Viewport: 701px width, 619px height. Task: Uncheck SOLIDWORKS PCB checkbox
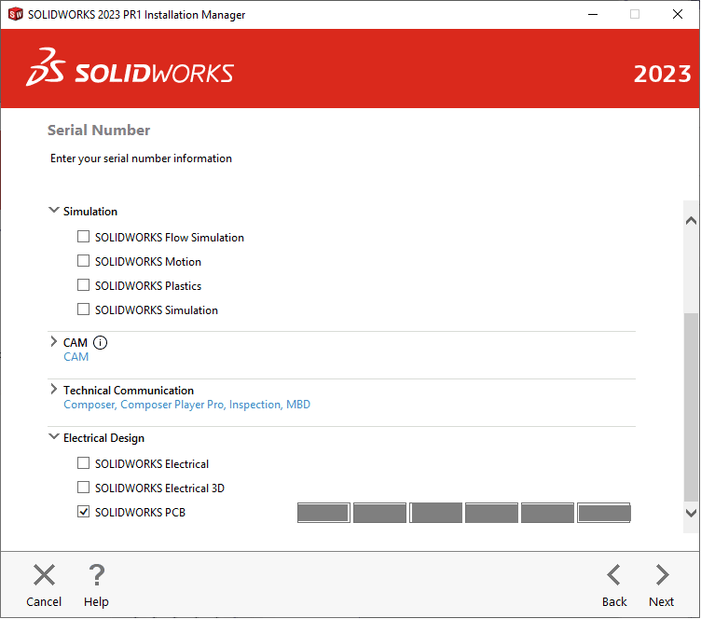point(84,511)
